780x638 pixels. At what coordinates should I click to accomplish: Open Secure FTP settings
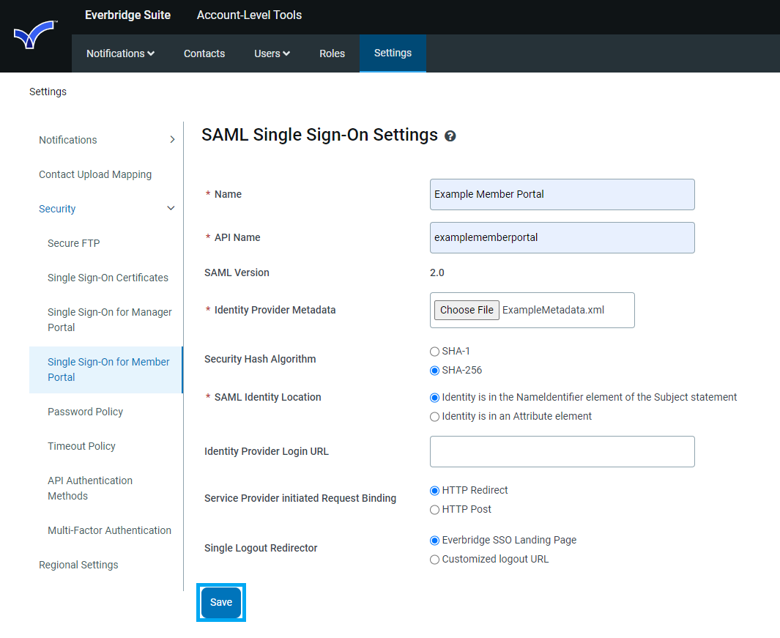point(74,243)
